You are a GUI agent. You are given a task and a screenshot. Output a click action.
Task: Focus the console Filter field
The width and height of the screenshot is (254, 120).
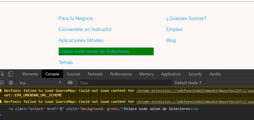coord(125,83)
